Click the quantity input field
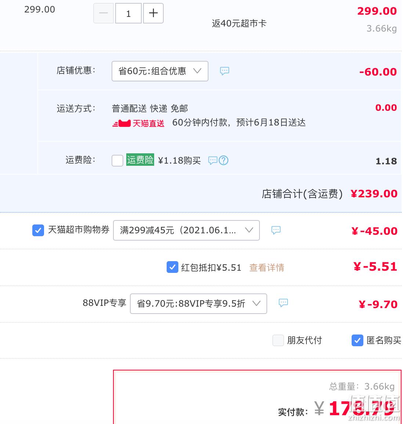This screenshot has height=424, width=403. pyautogui.click(x=128, y=13)
